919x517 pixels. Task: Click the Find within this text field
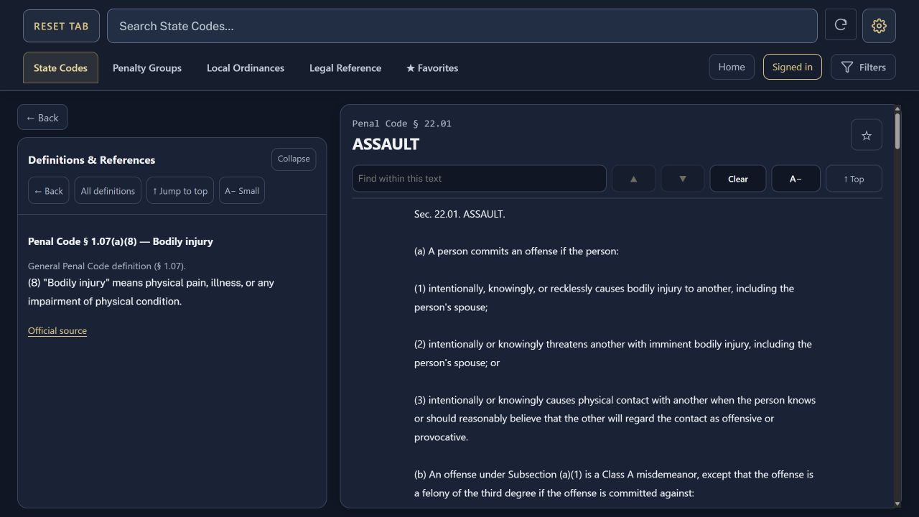[x=479, y=179]
